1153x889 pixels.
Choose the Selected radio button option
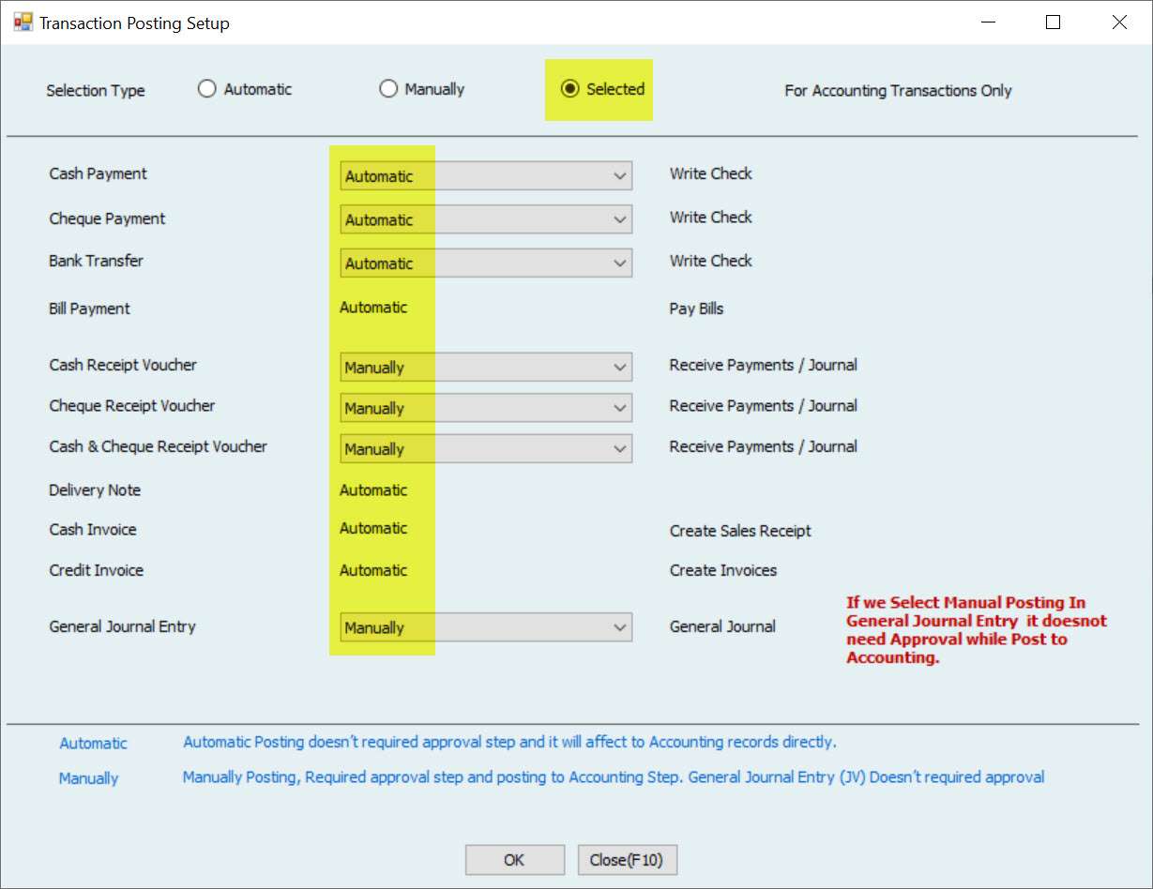pos(602,89)
